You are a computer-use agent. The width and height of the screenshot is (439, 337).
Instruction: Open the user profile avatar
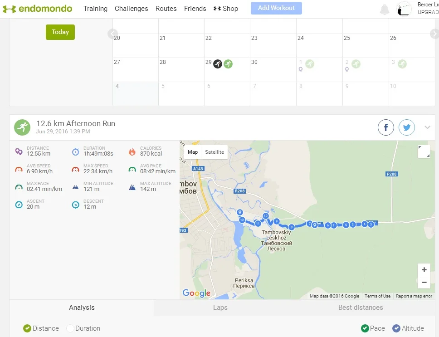point(404,9)
